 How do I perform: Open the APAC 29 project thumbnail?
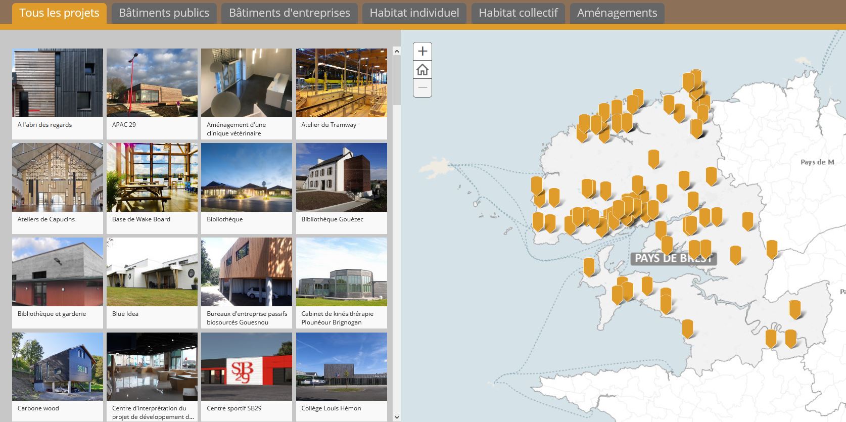pyautogui.click(x=152, y=83)
